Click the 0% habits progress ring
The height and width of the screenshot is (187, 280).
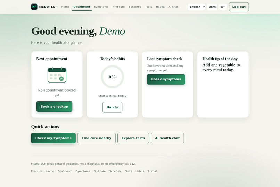(x=112, y=77)
